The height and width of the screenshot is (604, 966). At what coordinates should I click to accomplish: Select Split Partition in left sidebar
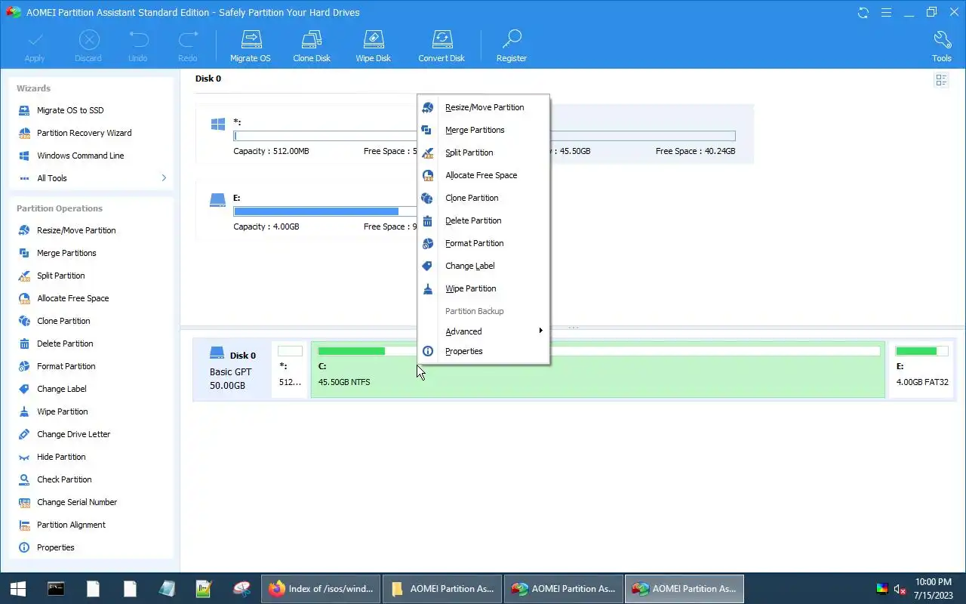tap(60, 276)
